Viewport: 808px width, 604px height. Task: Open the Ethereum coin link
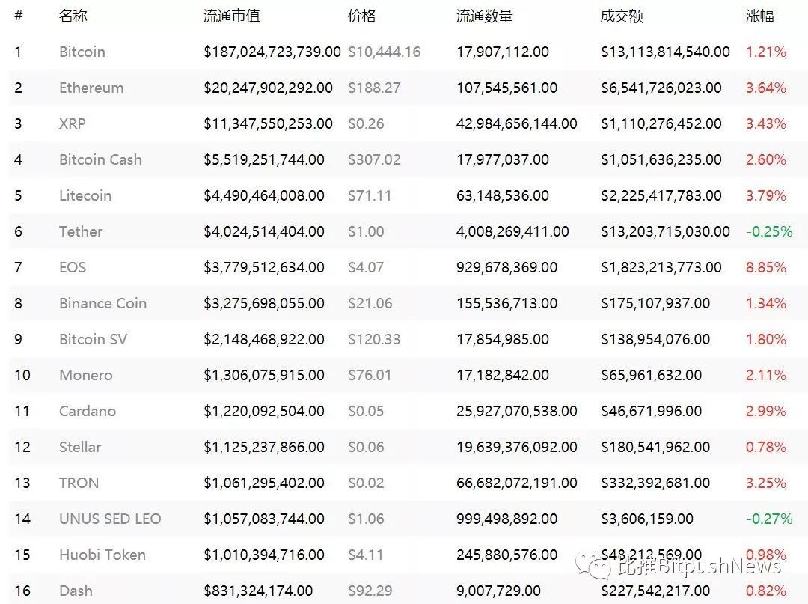tap(91, 88)
